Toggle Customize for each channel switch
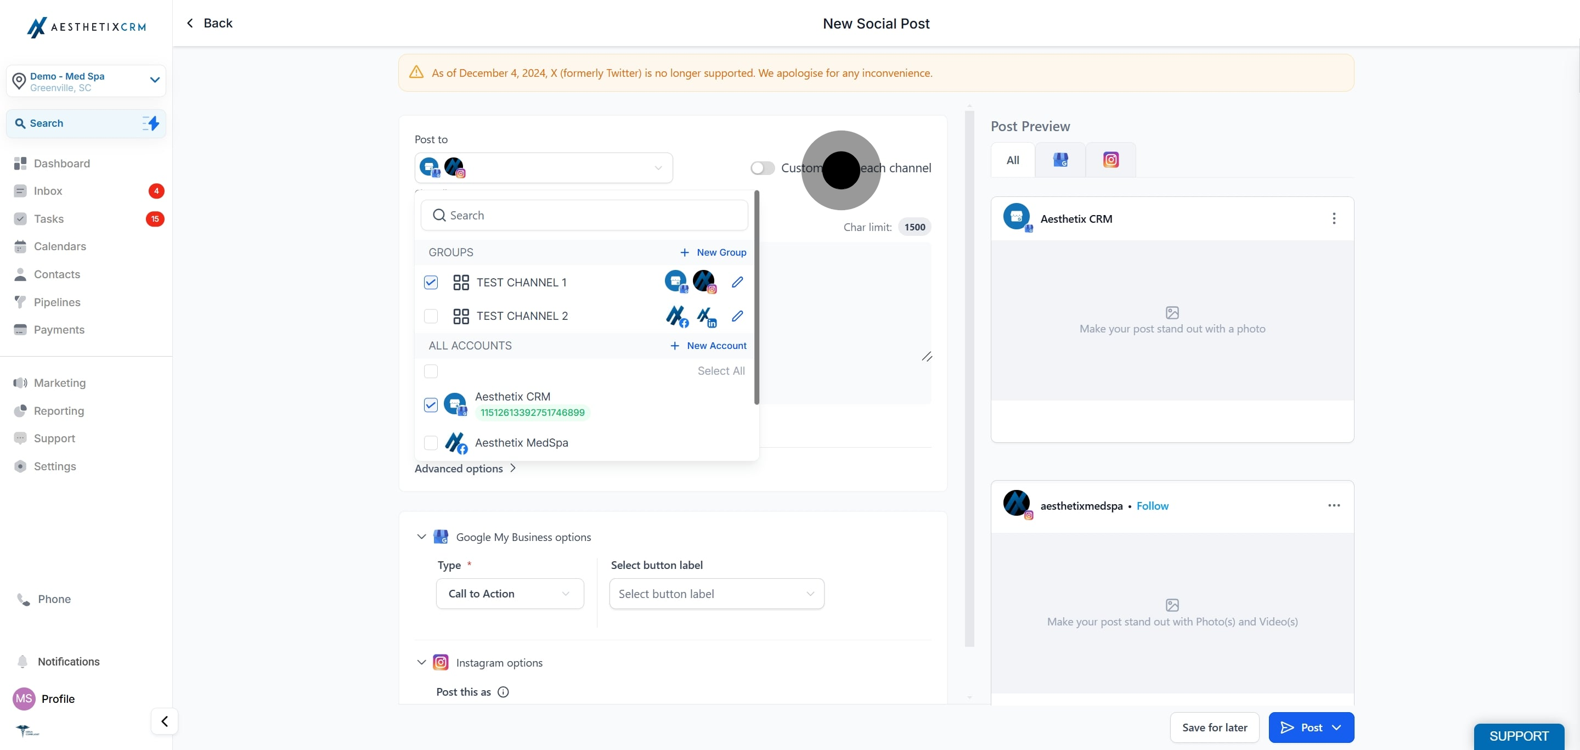 pos(763,168)
